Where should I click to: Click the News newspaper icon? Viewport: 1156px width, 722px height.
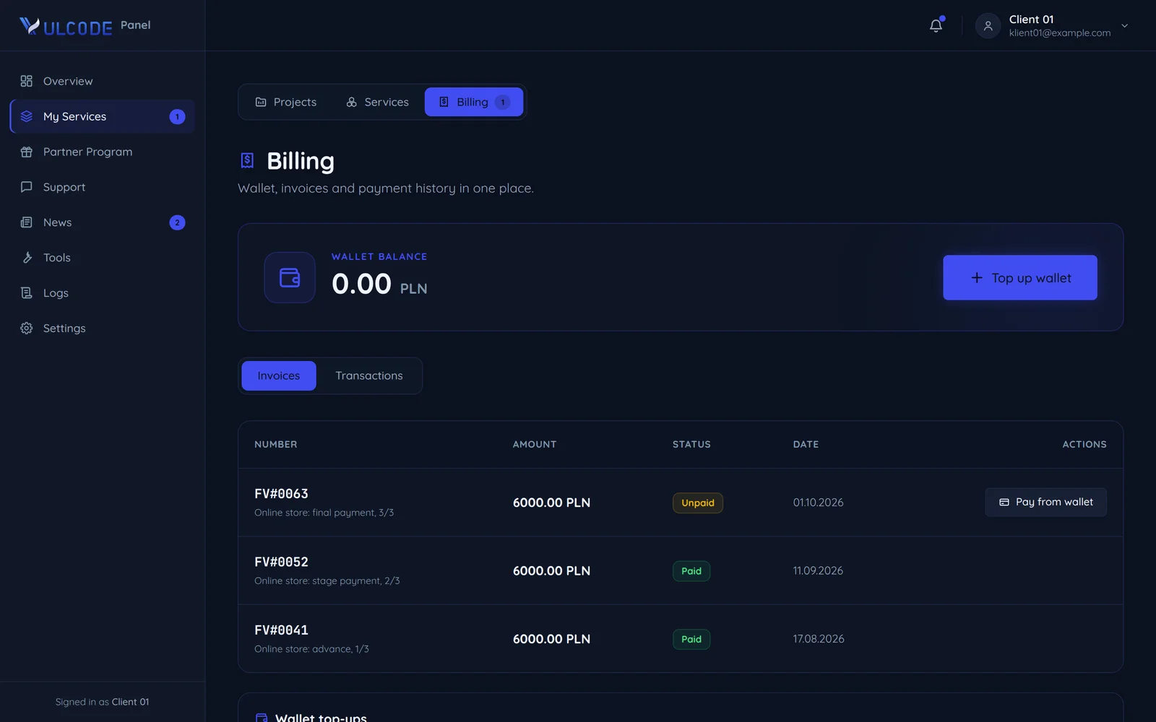(27, 222)
